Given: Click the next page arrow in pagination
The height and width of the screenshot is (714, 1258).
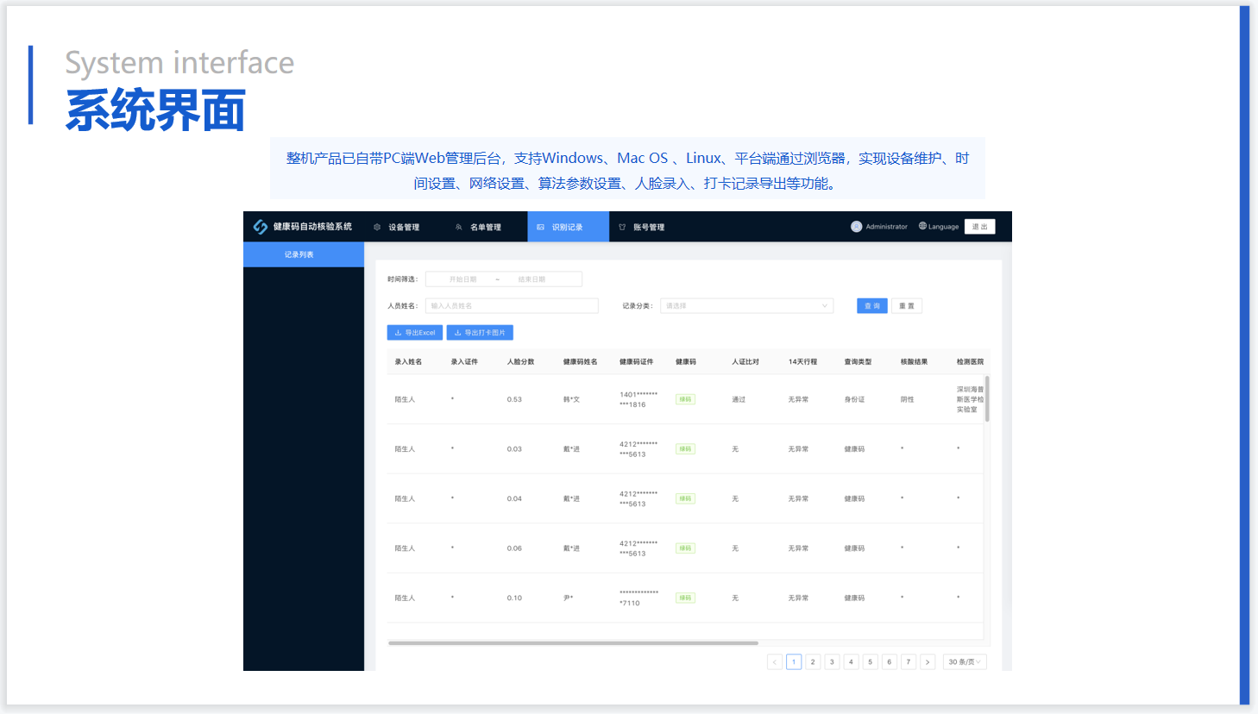Looking at the screenshot, I should pyautogui.click(x=928, y=662).
